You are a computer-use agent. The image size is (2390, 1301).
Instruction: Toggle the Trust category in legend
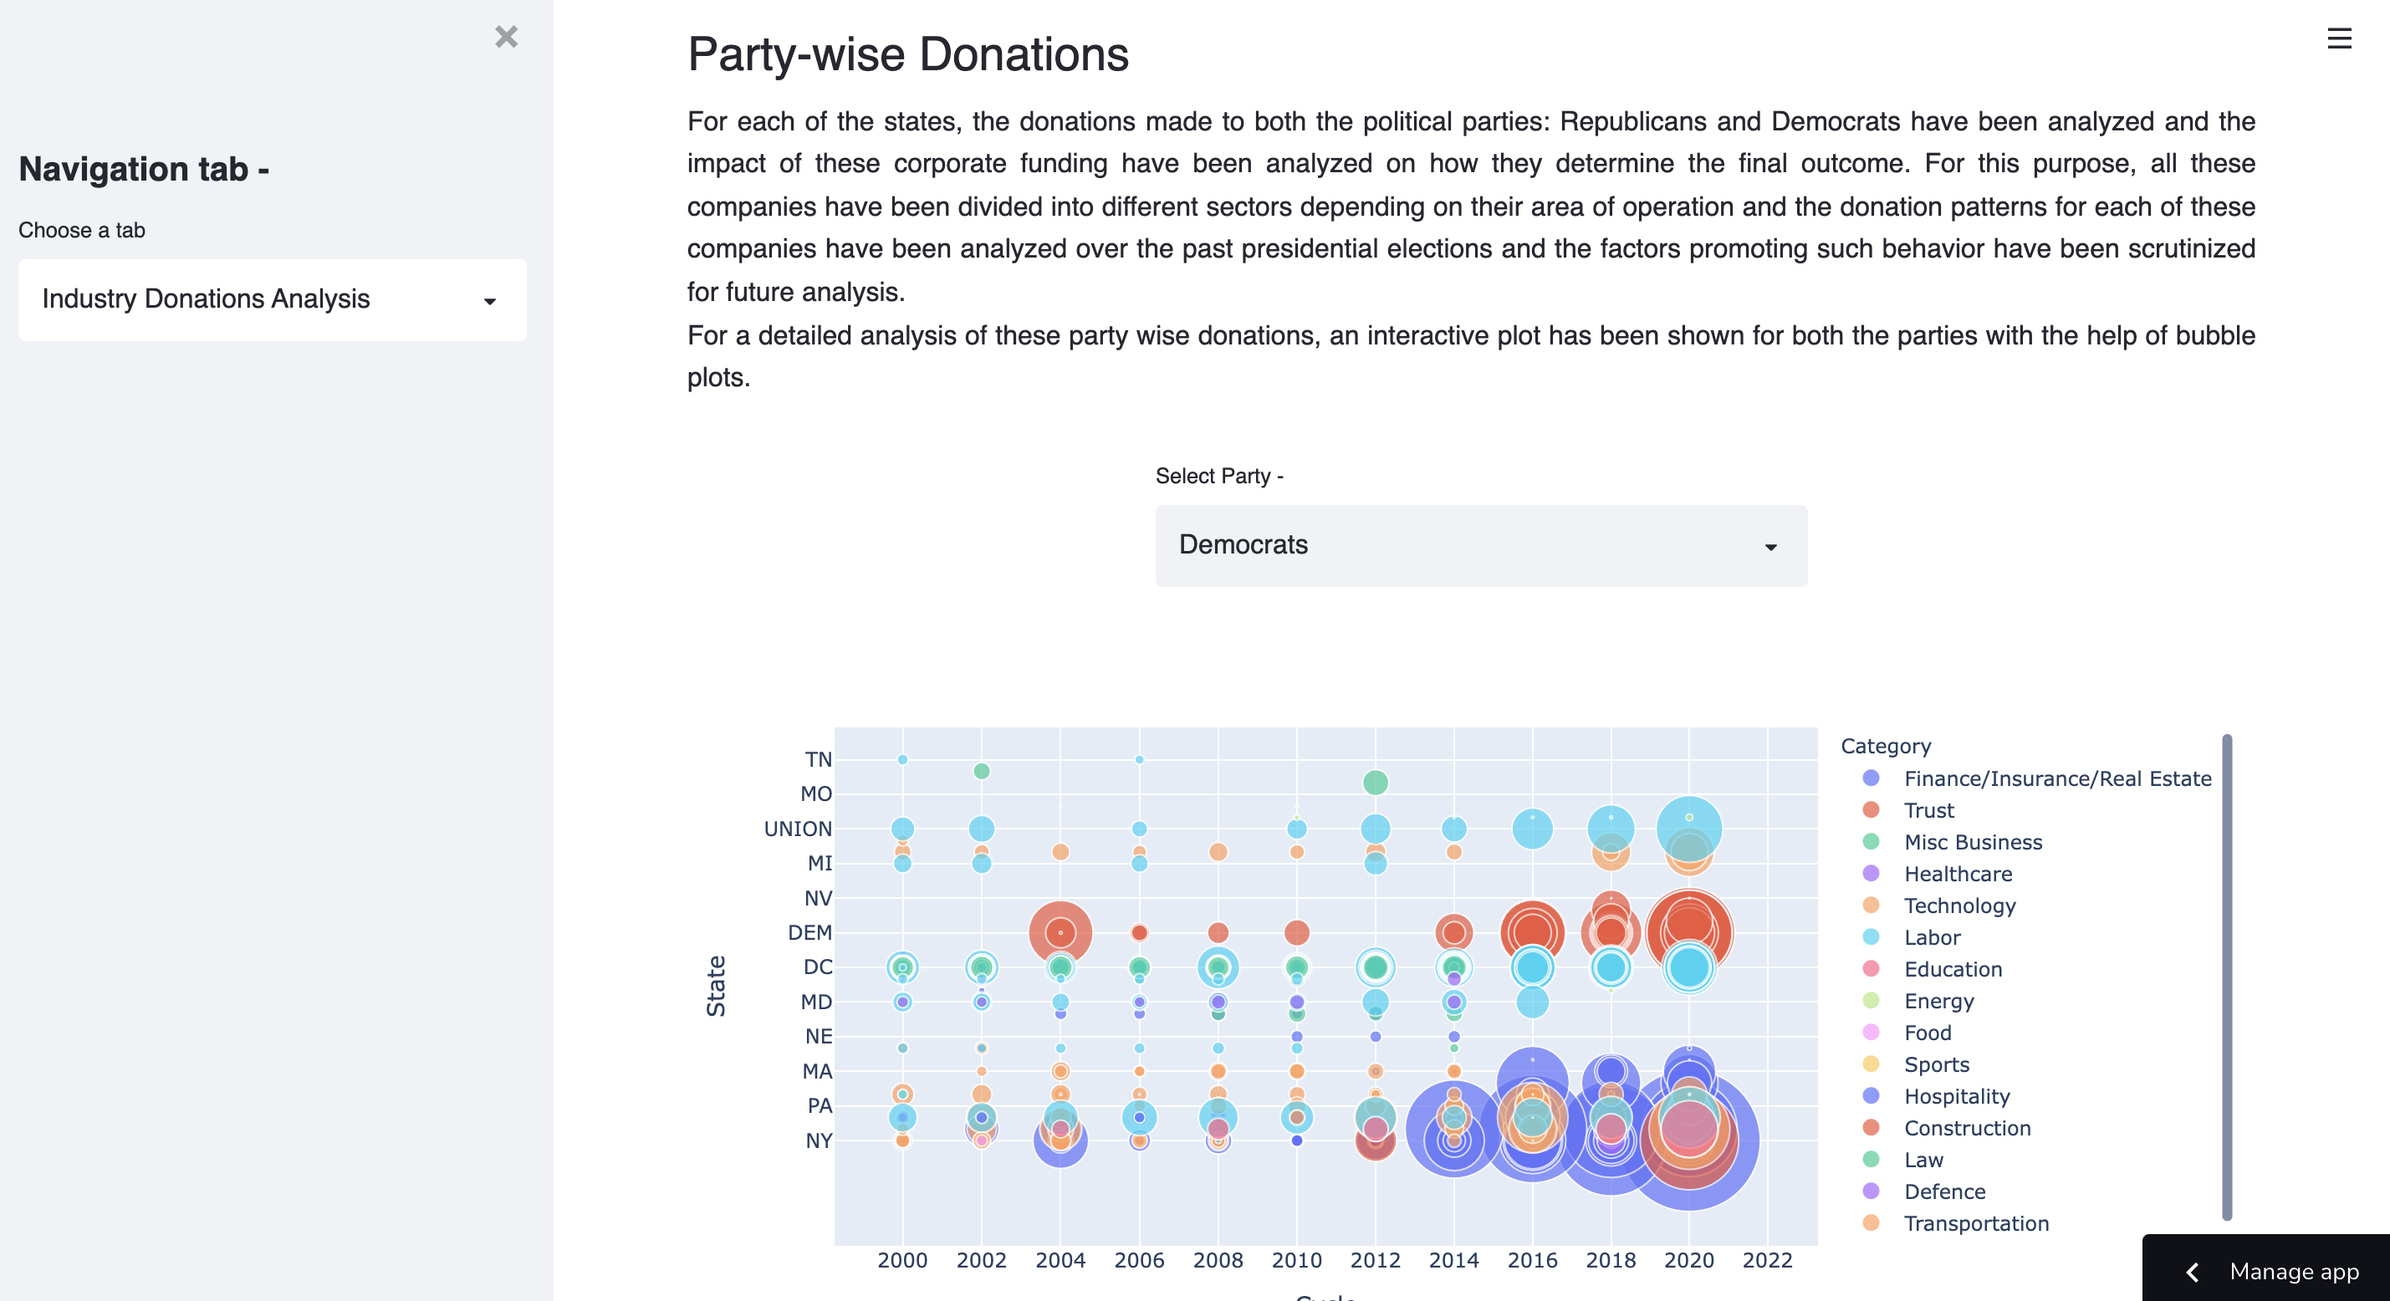[1928, 810]
